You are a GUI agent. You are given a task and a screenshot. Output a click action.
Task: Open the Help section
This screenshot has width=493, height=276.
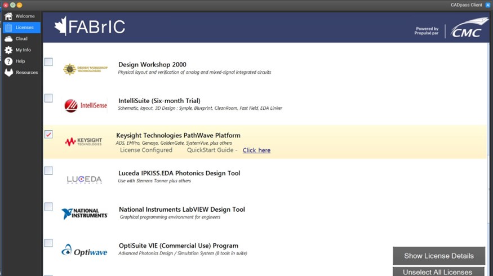click(22, 61)
